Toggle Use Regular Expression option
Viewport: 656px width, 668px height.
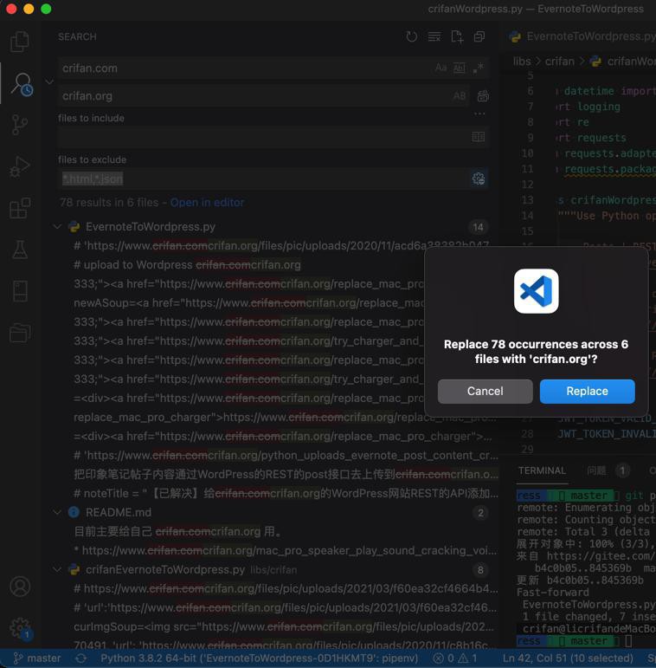tap(478, 68)
